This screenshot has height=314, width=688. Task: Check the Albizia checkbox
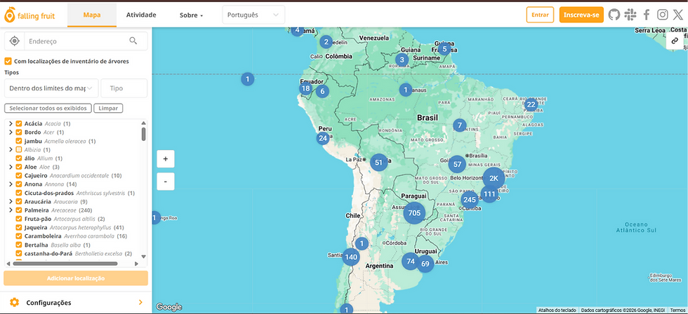[18, 150]
